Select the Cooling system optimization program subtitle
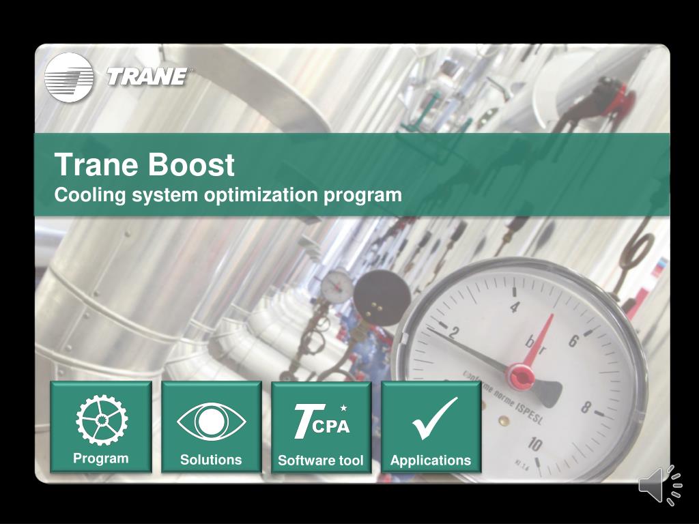The image size is (699, 524). coord(228,195)
